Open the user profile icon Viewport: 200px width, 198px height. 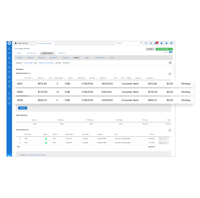[x=171, y=43]
